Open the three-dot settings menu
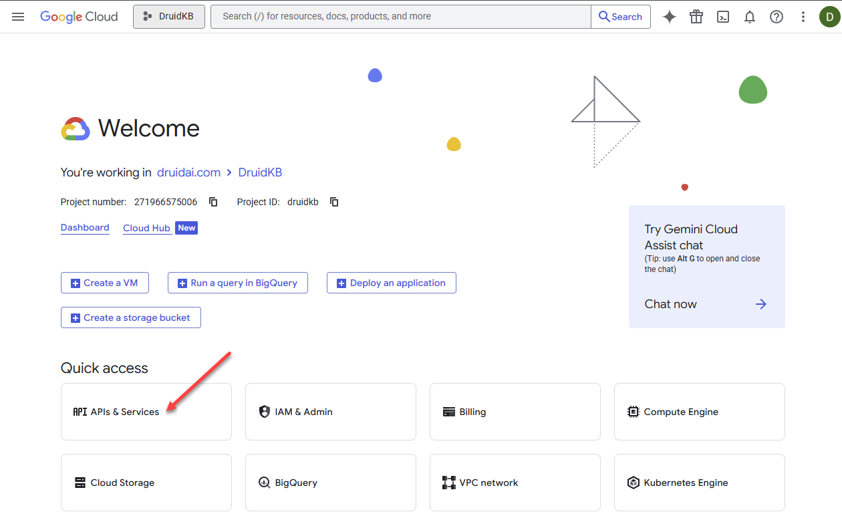This screenshot has height=520, width=842. [x=803, y=17]
